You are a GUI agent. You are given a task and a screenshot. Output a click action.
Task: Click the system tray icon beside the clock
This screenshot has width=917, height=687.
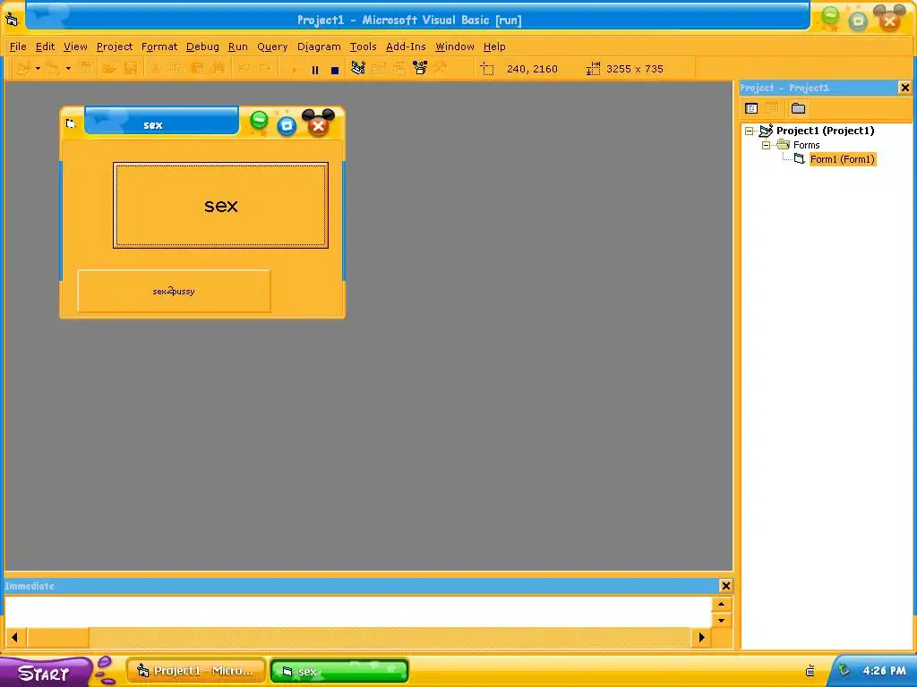[x=844, y=670]
